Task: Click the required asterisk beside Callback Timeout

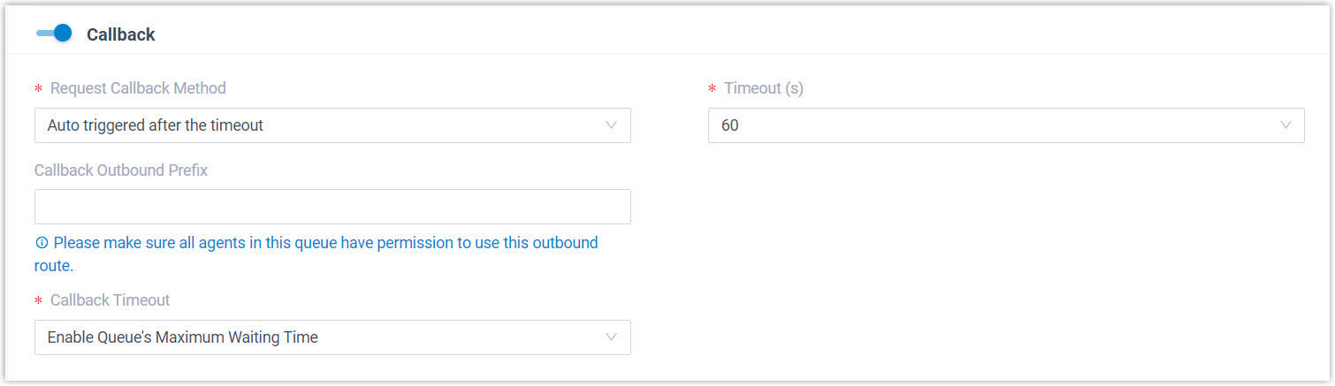Action: pos(39,301)
